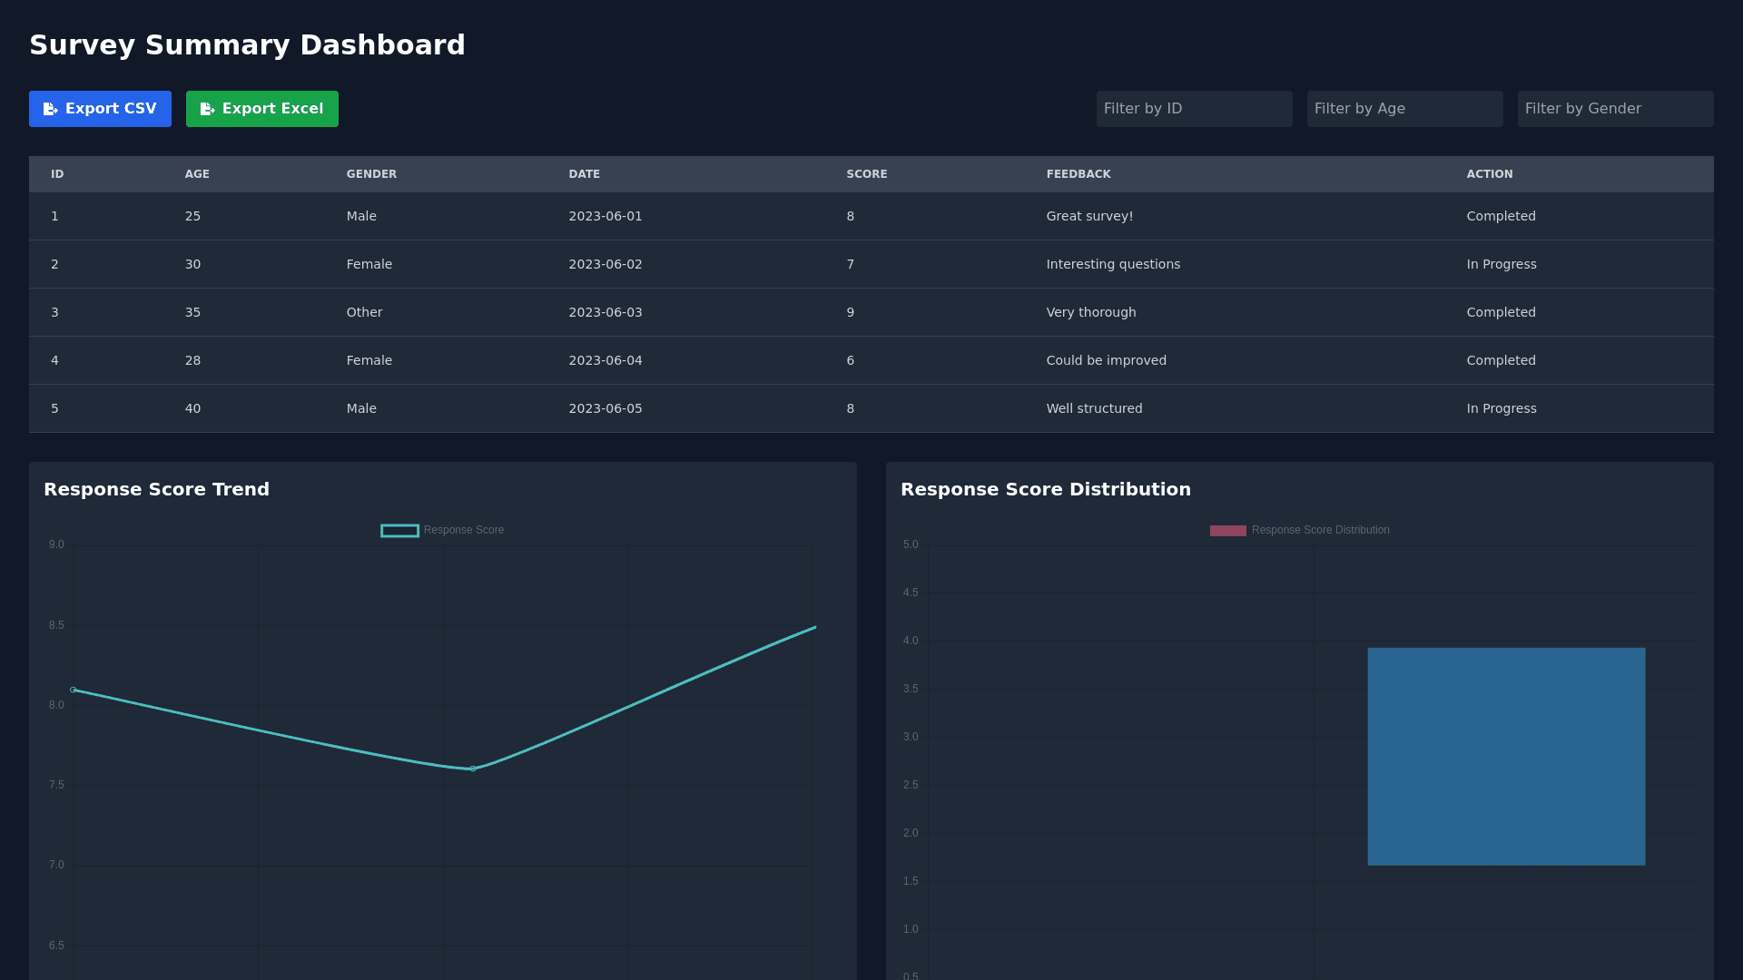Focus the Filter by ID field
The width and height of the screenshot is (1743, 980).
(x=1194, y=109)
